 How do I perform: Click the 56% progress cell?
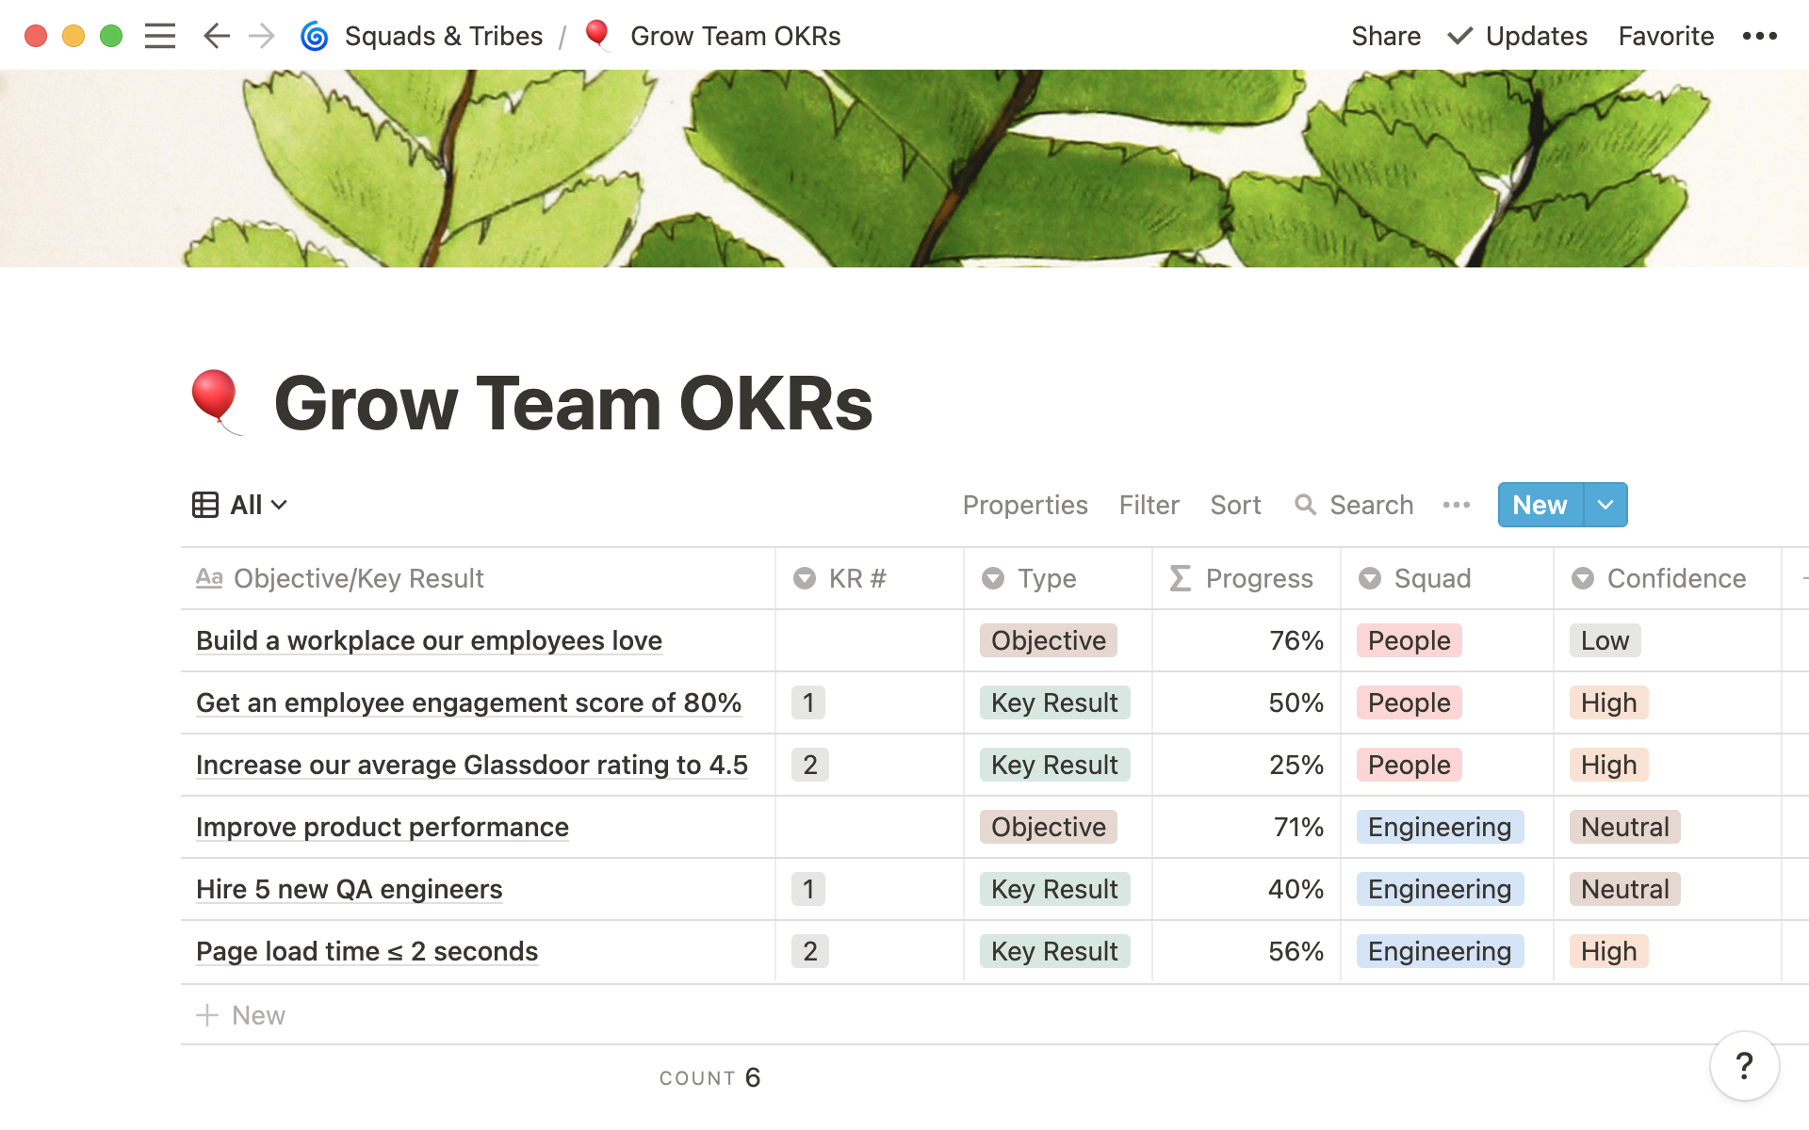pos(1247,951)
